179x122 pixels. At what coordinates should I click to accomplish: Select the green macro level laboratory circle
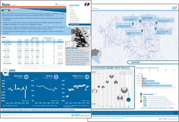pyautogui.click(x=148, y=100)
